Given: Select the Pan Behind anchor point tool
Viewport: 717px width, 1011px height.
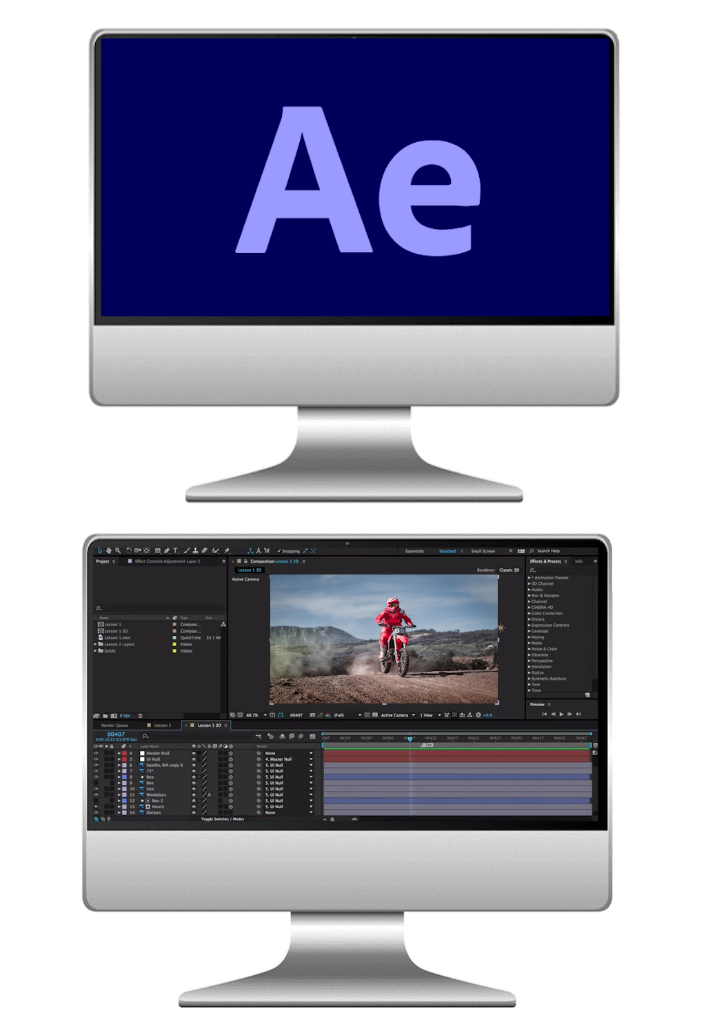Looking at the screenshot, I should pyautogui.click(x=146, y=550).
